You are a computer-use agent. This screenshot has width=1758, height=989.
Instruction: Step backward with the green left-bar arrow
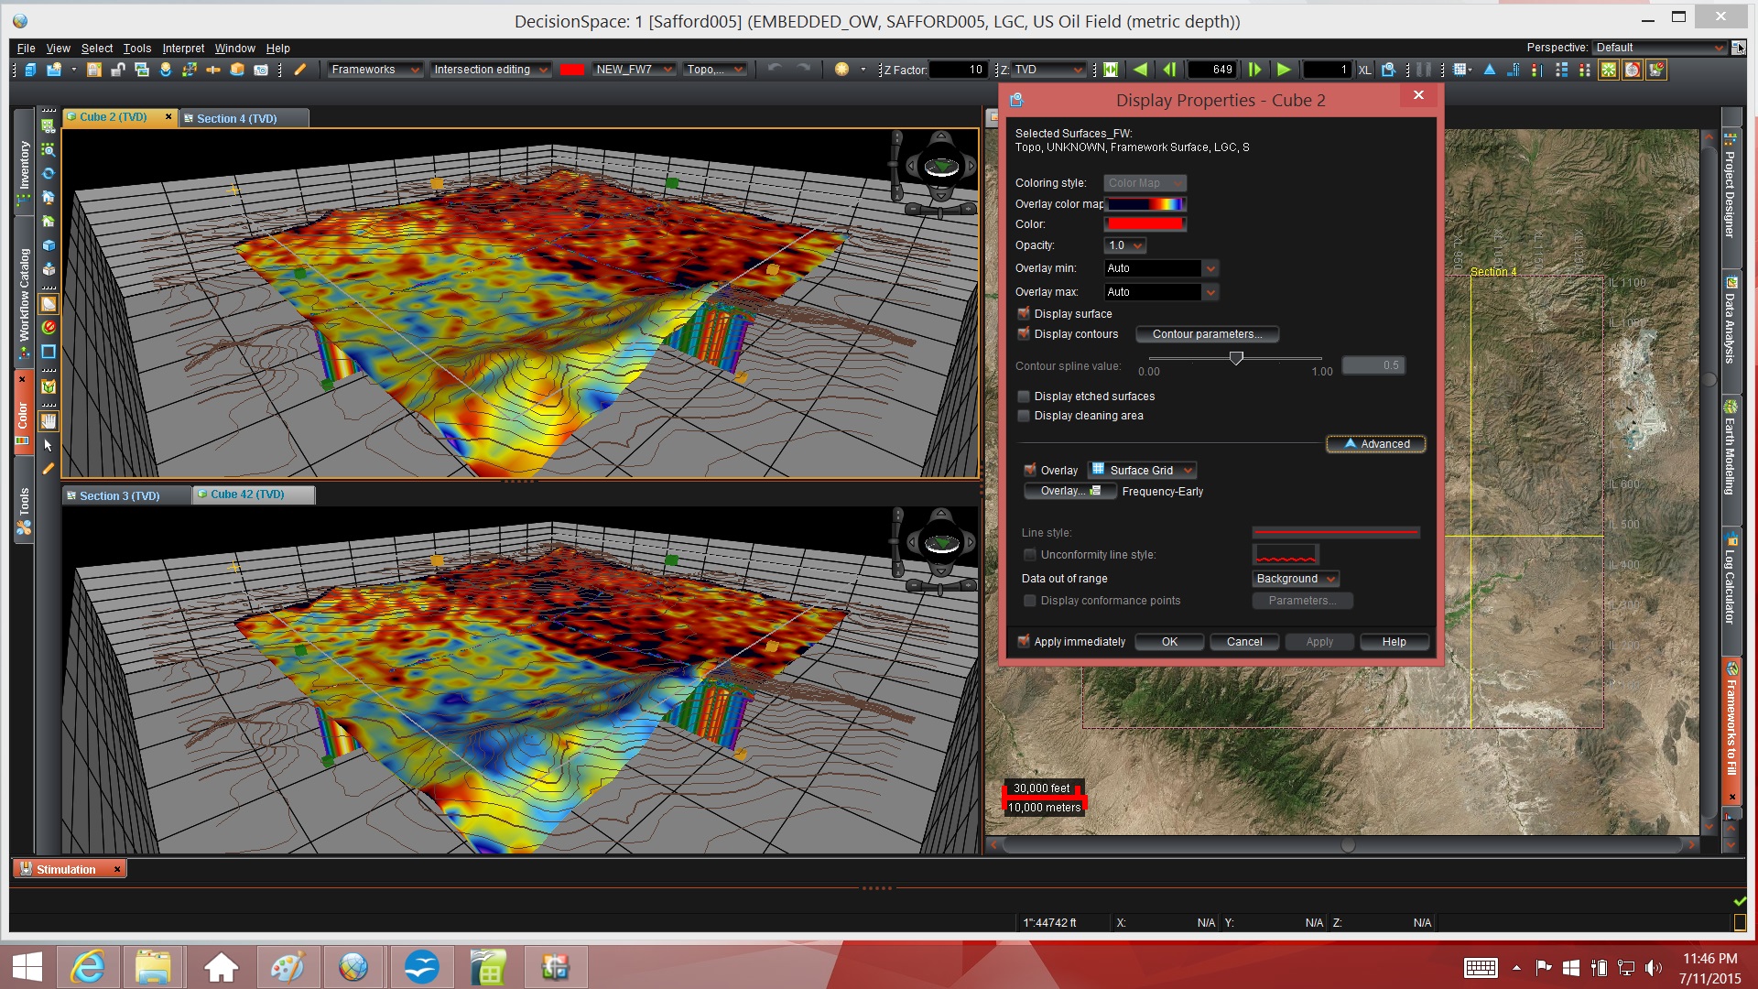pos(1169,70)
